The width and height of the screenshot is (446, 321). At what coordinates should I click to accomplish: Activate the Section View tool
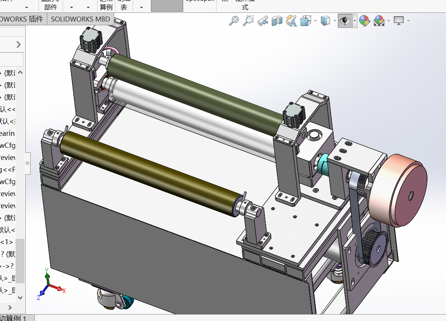[x=277, y=21]
